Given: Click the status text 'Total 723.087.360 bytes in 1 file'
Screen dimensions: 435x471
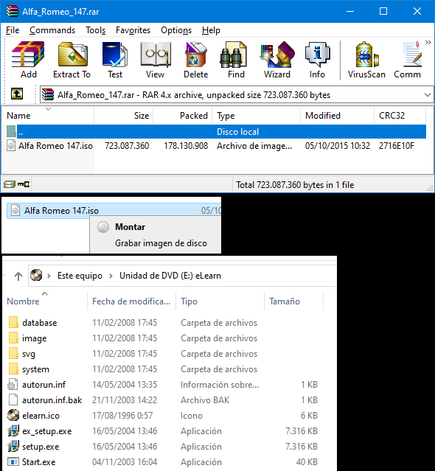Looking at the screenshot, I should [295, 185].
